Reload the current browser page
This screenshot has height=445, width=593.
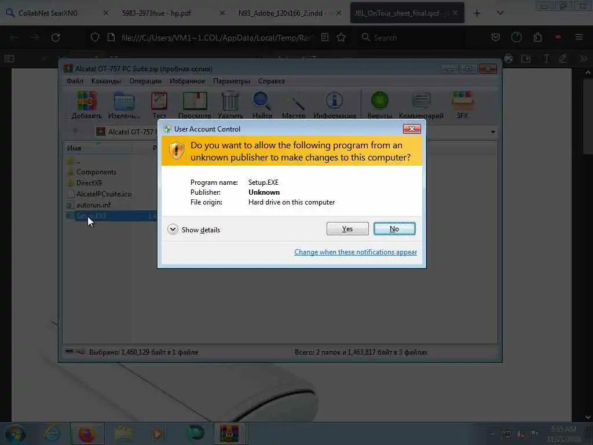pos(56,38)
